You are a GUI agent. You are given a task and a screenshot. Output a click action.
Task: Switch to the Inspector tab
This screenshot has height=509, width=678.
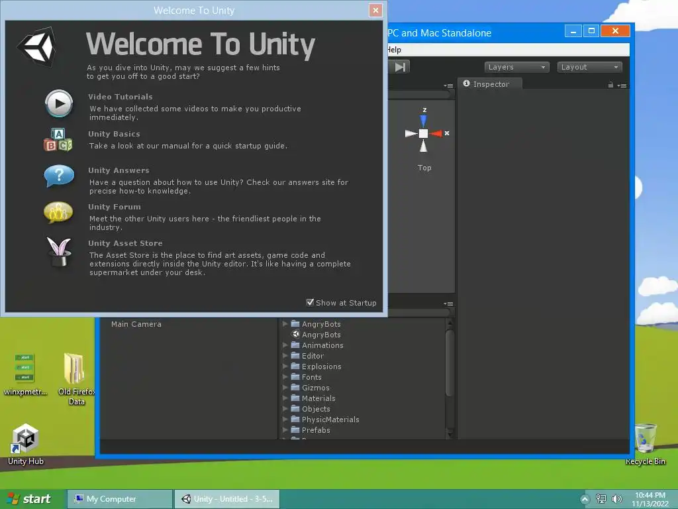click(490, 84)
